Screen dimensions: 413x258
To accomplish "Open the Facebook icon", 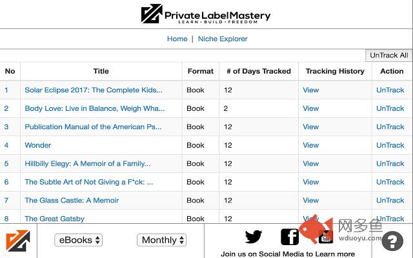I will click(x=290, y=237).
